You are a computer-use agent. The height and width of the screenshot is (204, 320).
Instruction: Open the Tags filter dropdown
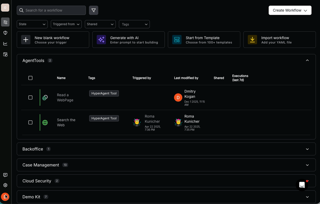click(x=134, y=24)
